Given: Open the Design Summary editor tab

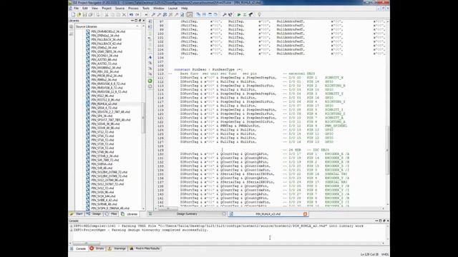Looking at the screenshot, I should (x=187, y=214).
